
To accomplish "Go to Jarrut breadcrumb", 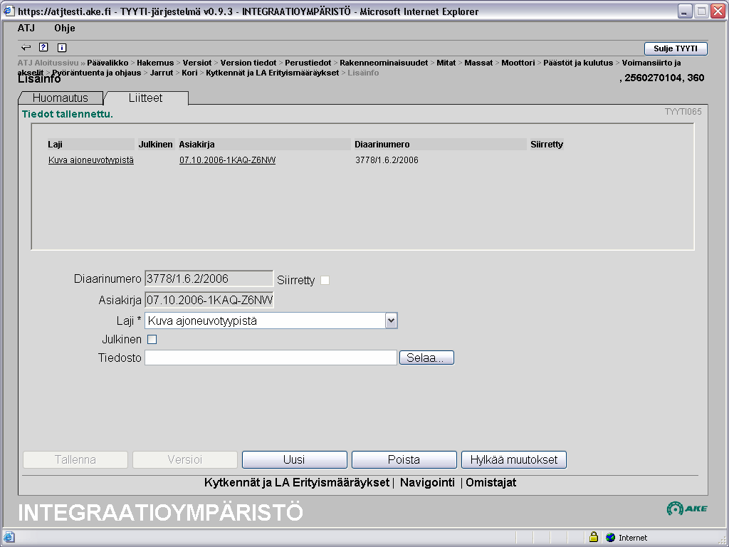I will tap(162, 73).
